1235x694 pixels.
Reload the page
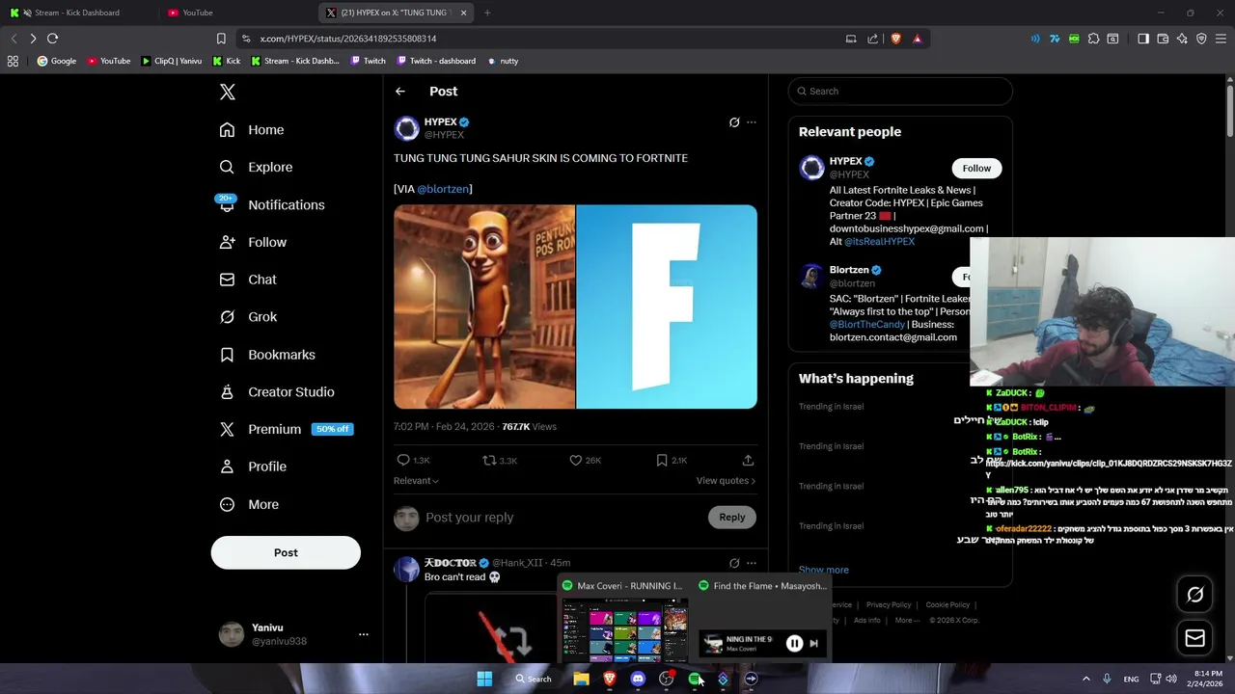53,39
